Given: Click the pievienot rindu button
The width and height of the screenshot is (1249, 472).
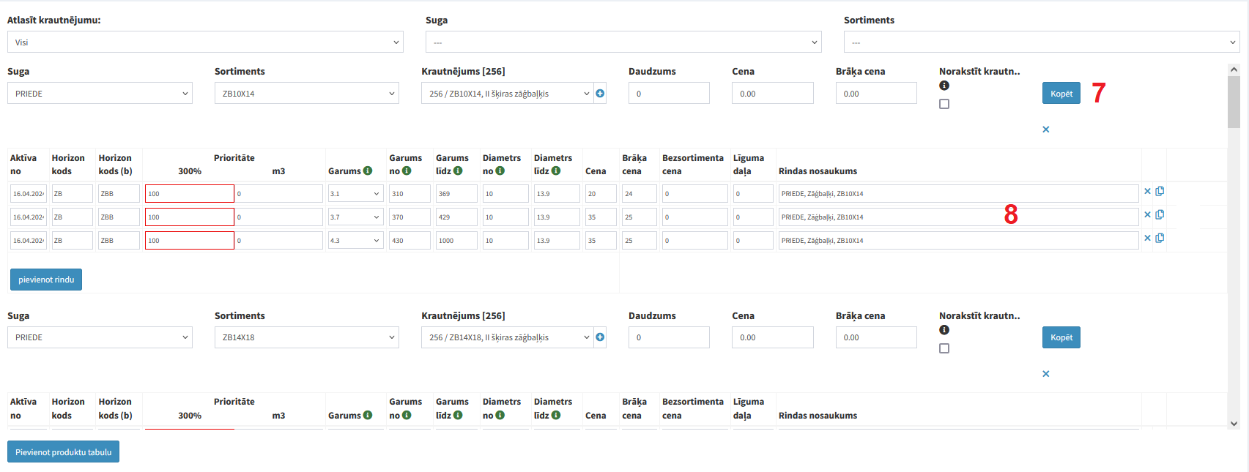Looking at the screenshot, I should [45, 280].
